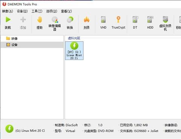Select the Extract (提取) hand icon

[40, 20]
